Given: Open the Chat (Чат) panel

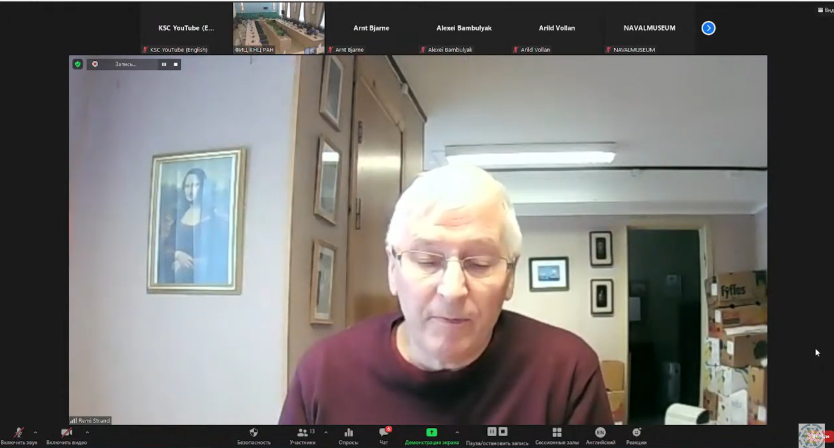Looking at the screenshot, I should pos(384,436).
